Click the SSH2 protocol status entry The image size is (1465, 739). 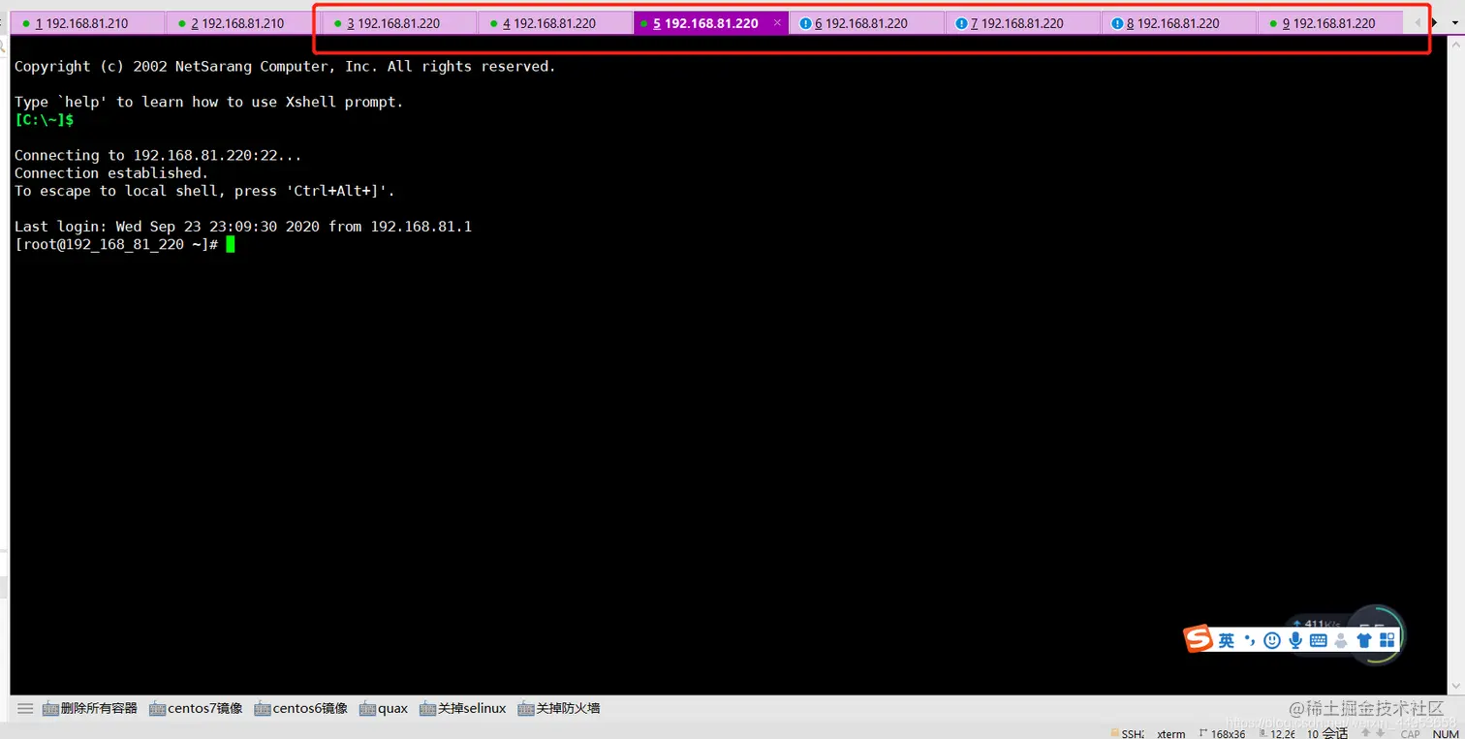point(1127,734)
